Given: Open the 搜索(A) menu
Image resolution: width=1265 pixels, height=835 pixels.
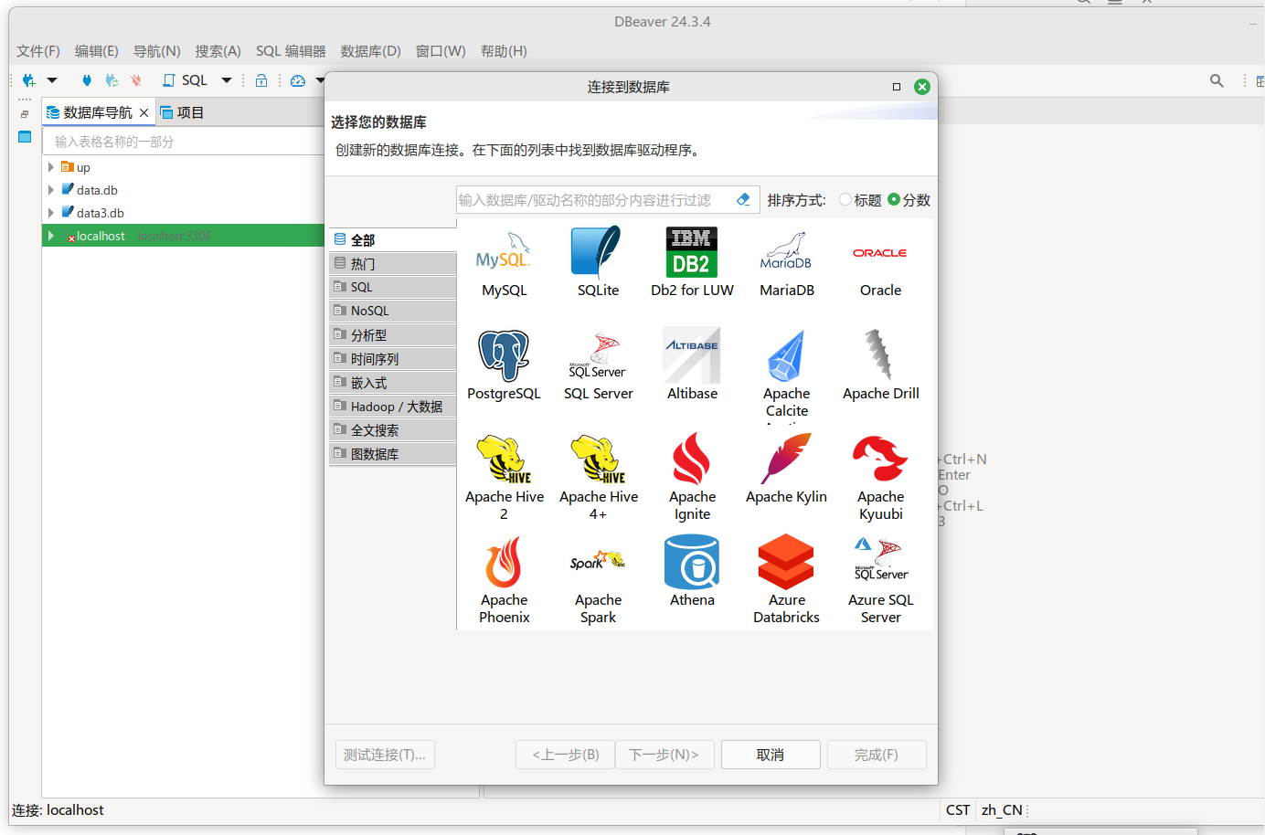Looking at the screenshot, I should tap(218, 51).
